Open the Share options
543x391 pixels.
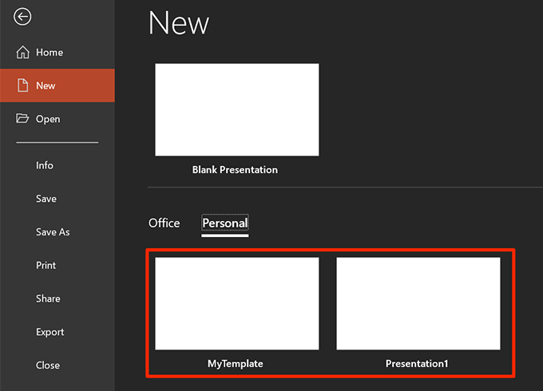tap(48, 298)
